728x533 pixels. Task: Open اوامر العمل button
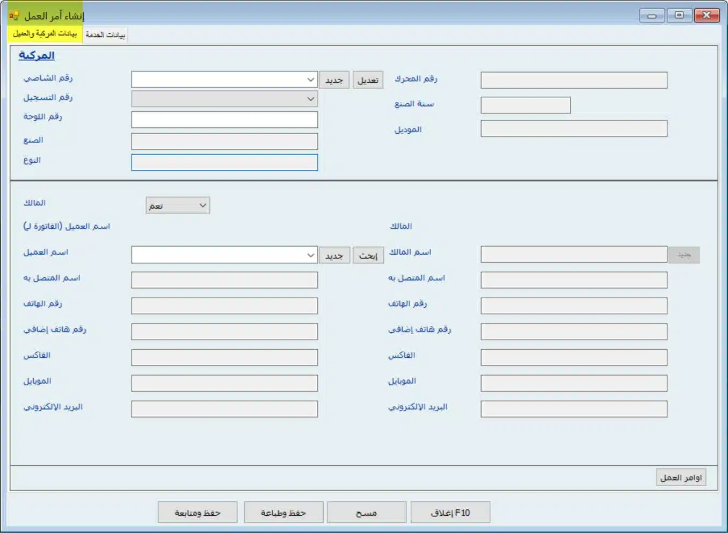pyautogui.click(x=681, y=477)
